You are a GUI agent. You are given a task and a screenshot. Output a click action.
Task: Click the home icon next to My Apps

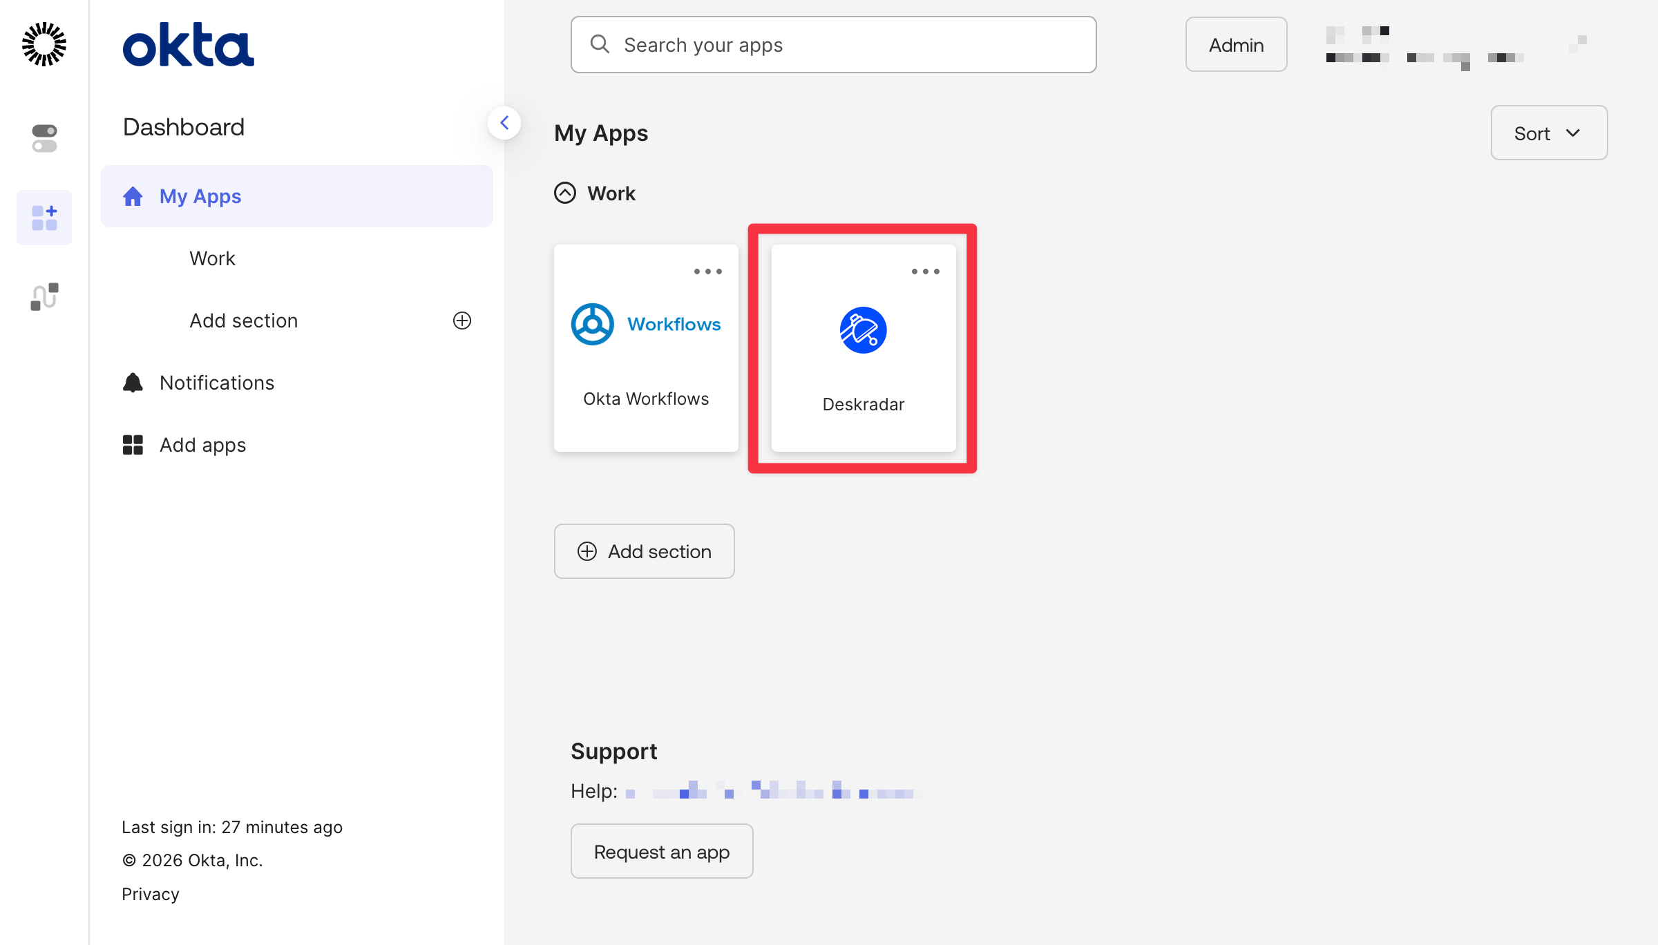click(x=133, y=196)
